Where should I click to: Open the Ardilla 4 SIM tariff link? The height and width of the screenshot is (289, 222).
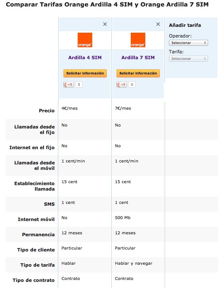tap(85, 58)
